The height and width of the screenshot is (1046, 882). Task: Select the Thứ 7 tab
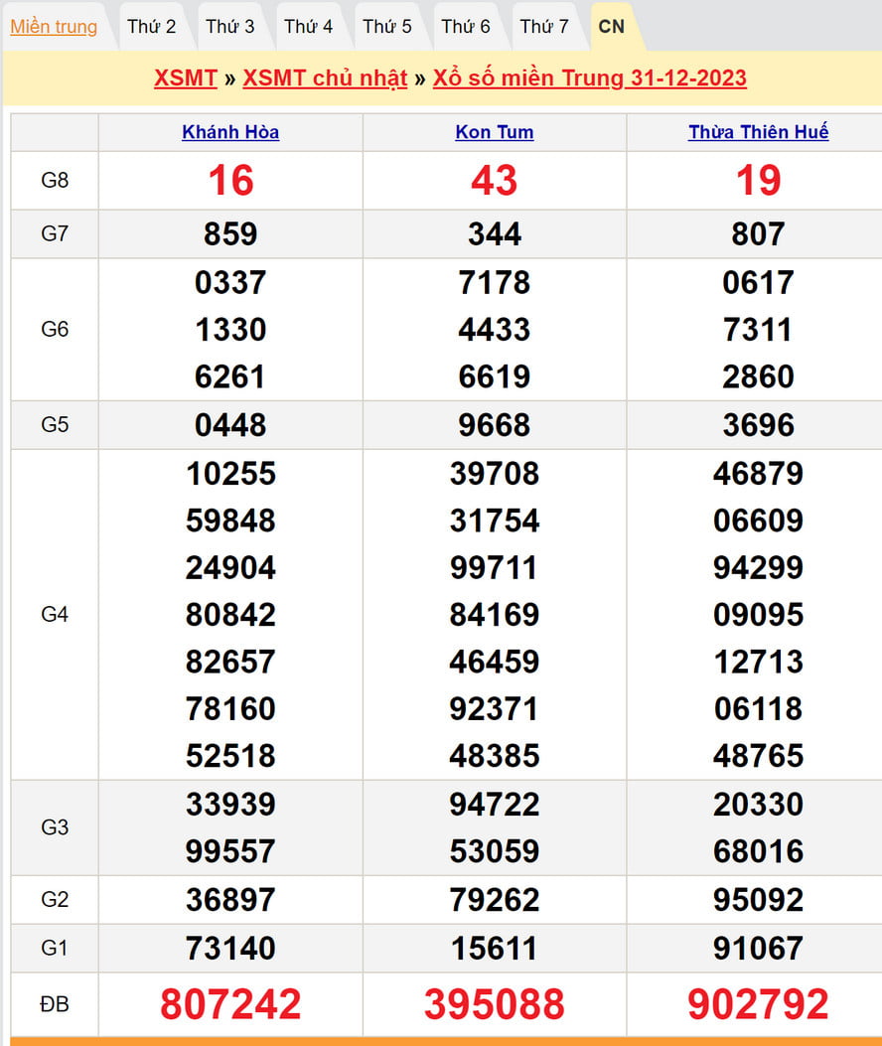(543, 27)
